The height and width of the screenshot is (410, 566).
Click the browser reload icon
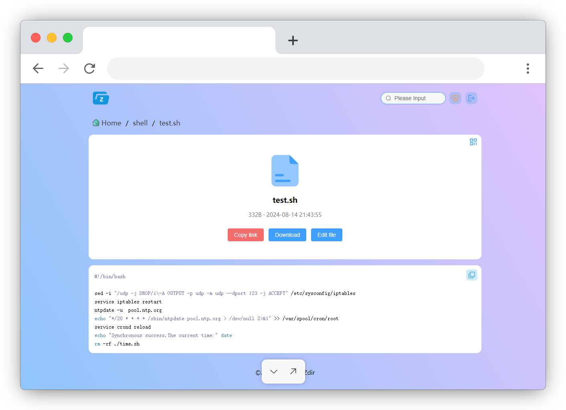(x=89, y=69)
